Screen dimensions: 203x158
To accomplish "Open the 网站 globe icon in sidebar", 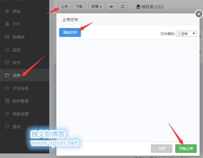I will click(x=7, y=11).
